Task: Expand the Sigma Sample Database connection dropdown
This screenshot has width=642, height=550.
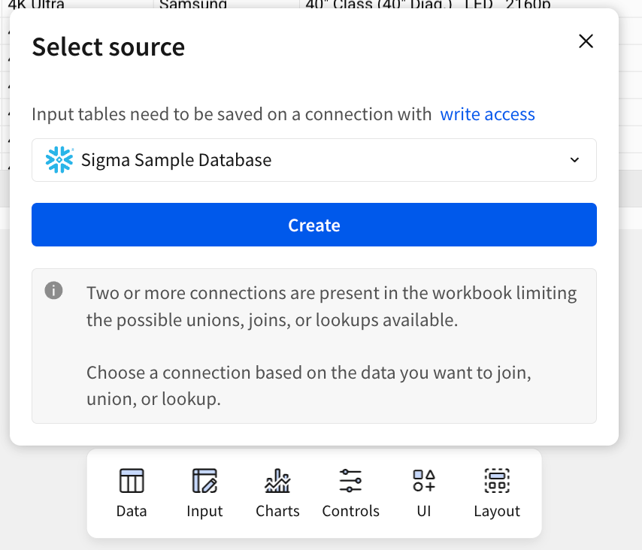Action: pos(314,160)
